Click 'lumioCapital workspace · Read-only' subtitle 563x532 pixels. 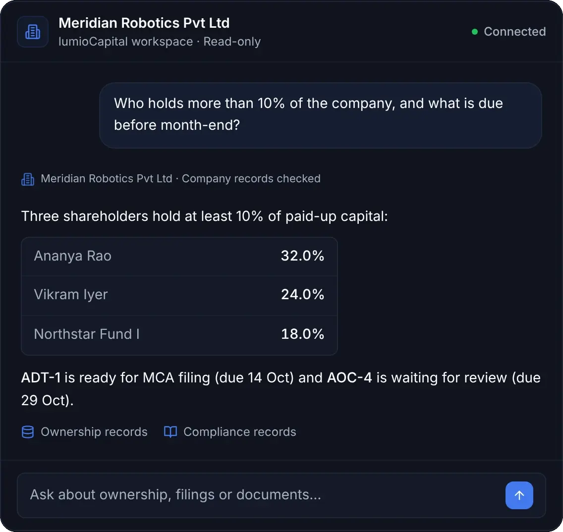coord(160,42)
